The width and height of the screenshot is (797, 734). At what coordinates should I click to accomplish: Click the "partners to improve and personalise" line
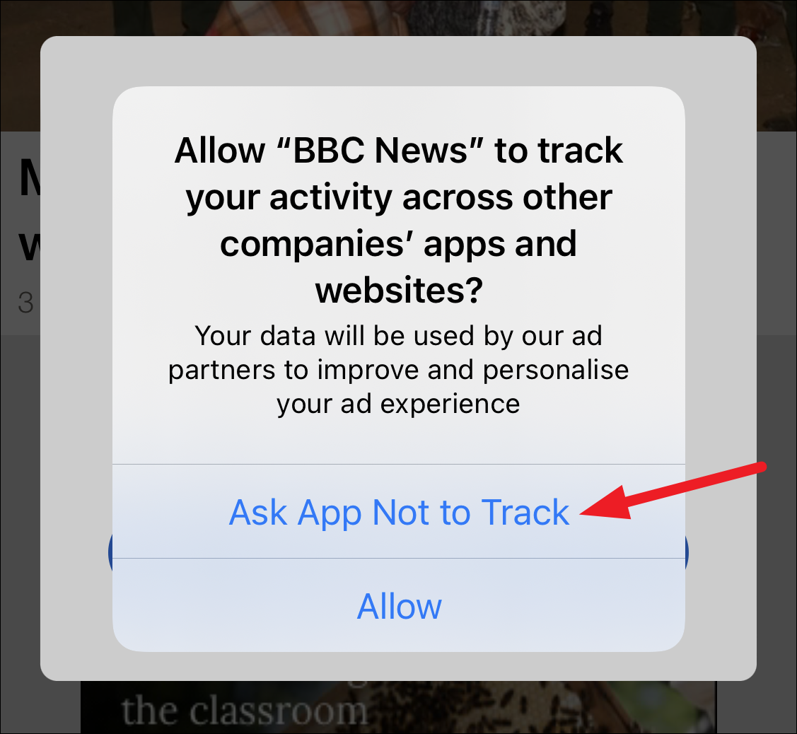[x=399, y=370]
